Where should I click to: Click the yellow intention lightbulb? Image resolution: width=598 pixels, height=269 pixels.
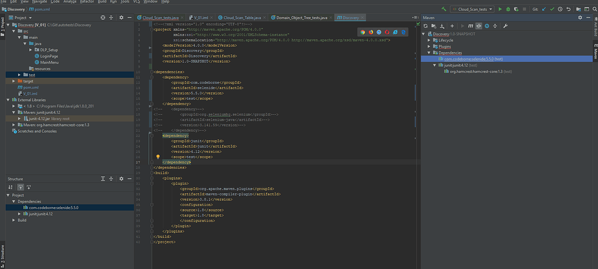[x=158, y=157]
